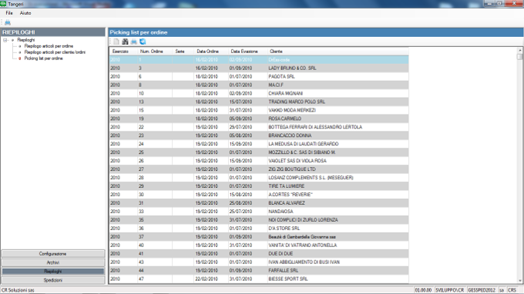Open the Archivi panel button
The height and width of the screenshot is (294, 524).
coord(53,262)
